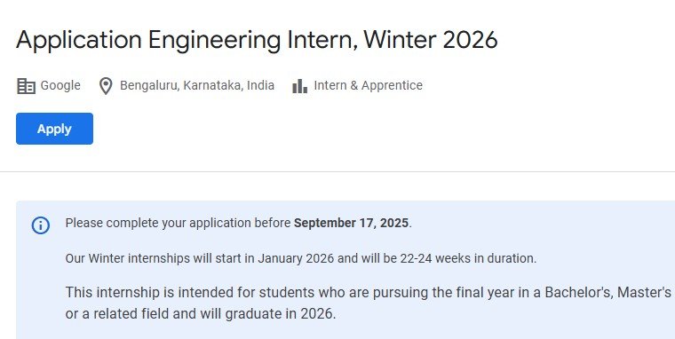Click 'January 2026' in the internship start sentence
Viewport: 675px width, 339px height.
[x=296, y=258]
